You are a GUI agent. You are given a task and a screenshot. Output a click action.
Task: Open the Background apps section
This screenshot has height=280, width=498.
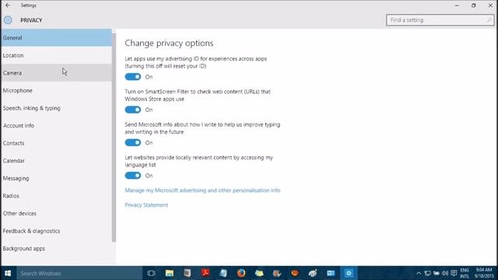point(56,249)
